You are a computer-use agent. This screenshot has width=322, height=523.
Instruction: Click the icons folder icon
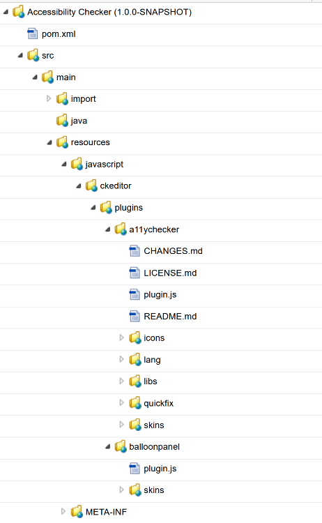(x=135, y=338)
